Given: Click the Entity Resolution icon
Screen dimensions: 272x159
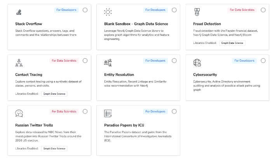Looking at the screenshot, I should coord(108,63).
